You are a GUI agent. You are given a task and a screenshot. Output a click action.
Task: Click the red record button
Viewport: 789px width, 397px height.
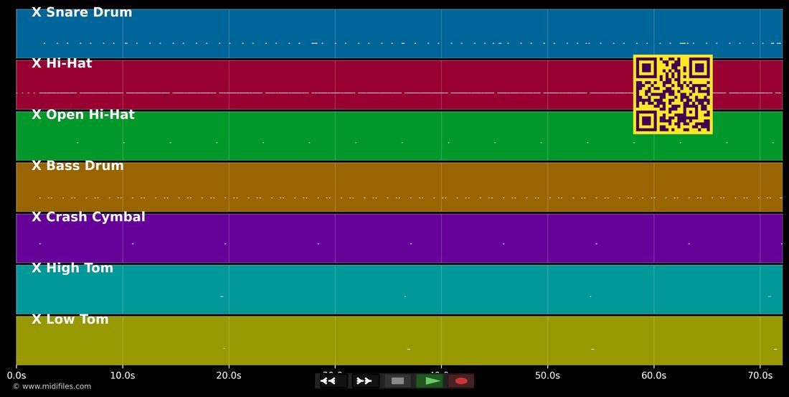461,381
